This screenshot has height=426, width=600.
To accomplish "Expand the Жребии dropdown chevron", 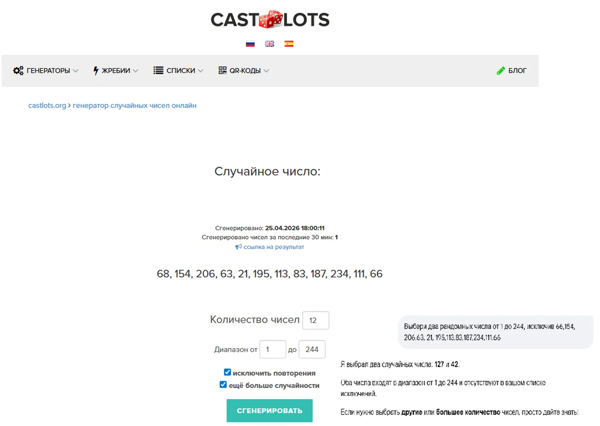I will click(135, 71).
